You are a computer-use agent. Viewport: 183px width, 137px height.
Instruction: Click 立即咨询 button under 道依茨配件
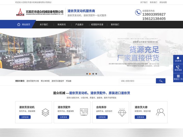[x=63, y=117]
